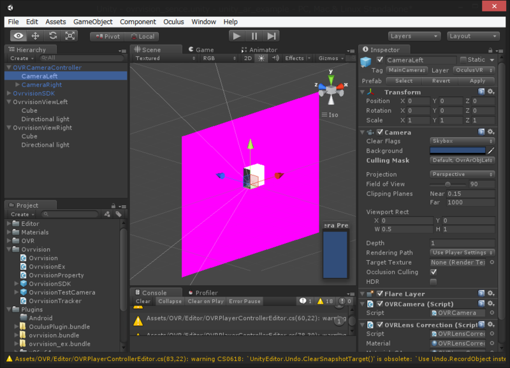Start Play mode

point(237,36)
